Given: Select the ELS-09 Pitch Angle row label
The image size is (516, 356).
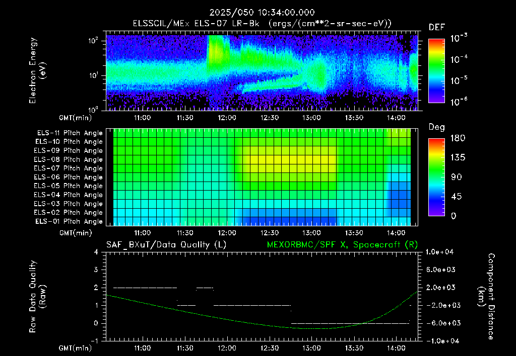Looking at the screenshot, I should coord(68,151).
